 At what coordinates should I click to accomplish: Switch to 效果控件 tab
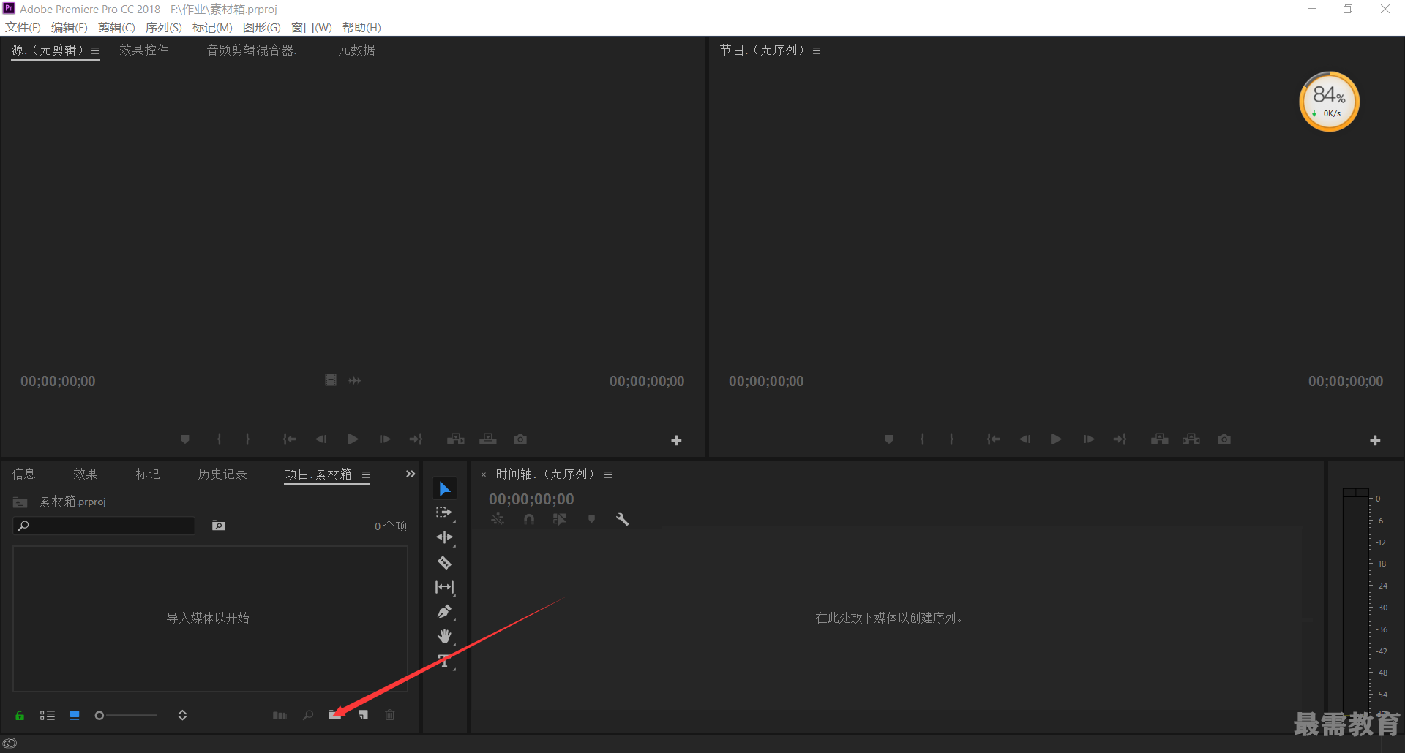tap(144, 50)
